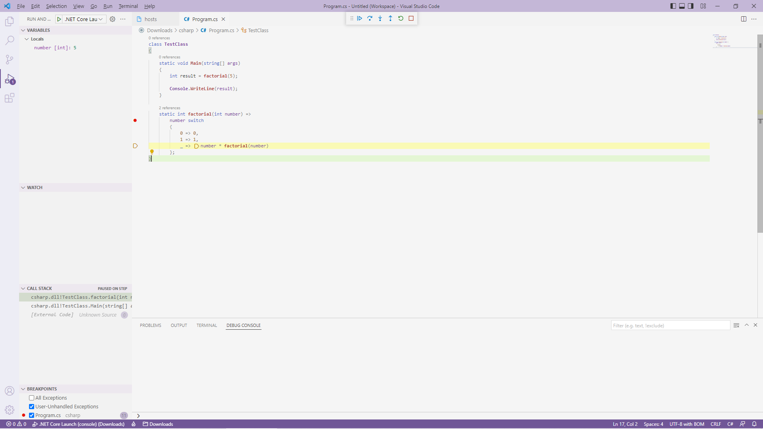
Task: Open the Terminal menu
Action: coord(128,6)
